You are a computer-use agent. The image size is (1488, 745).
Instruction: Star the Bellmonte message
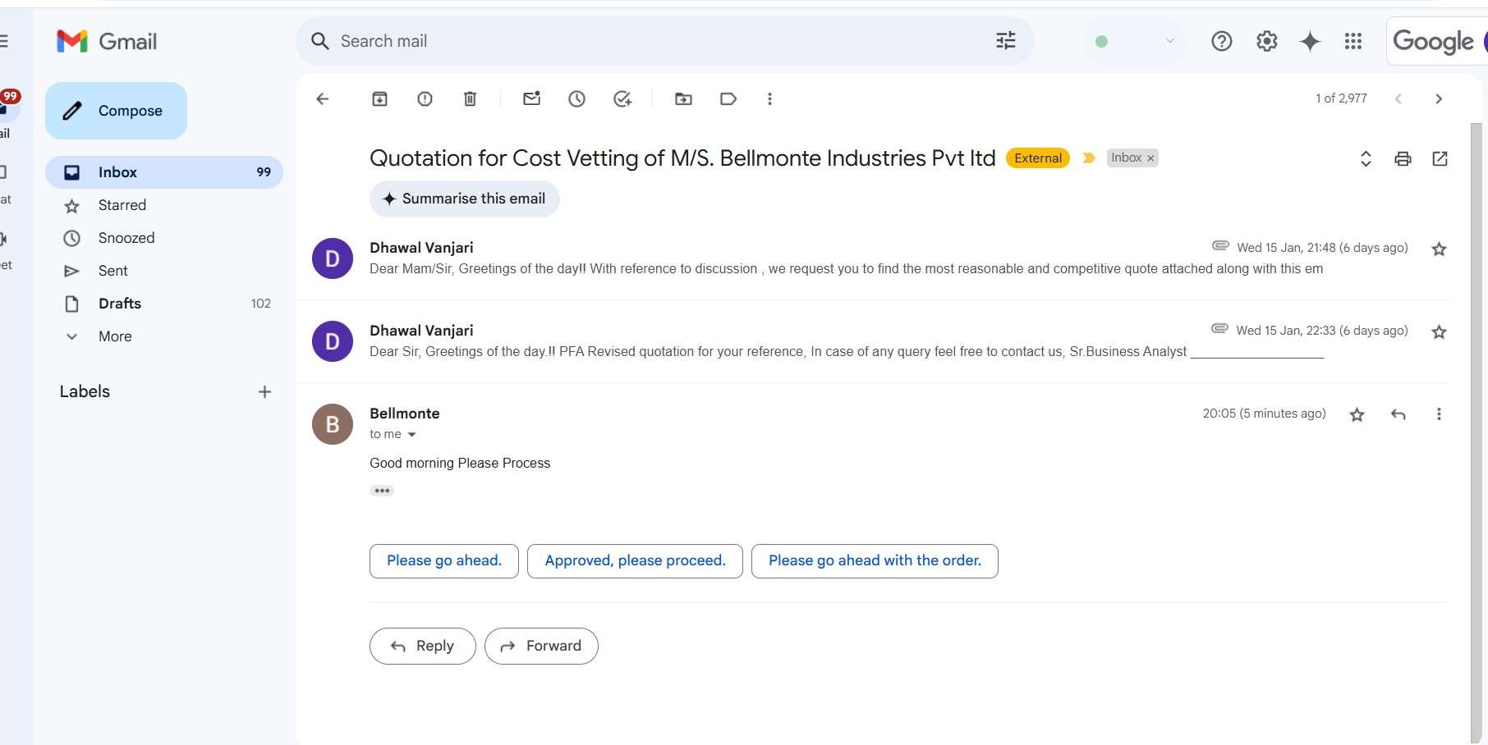coord(1357,415)
